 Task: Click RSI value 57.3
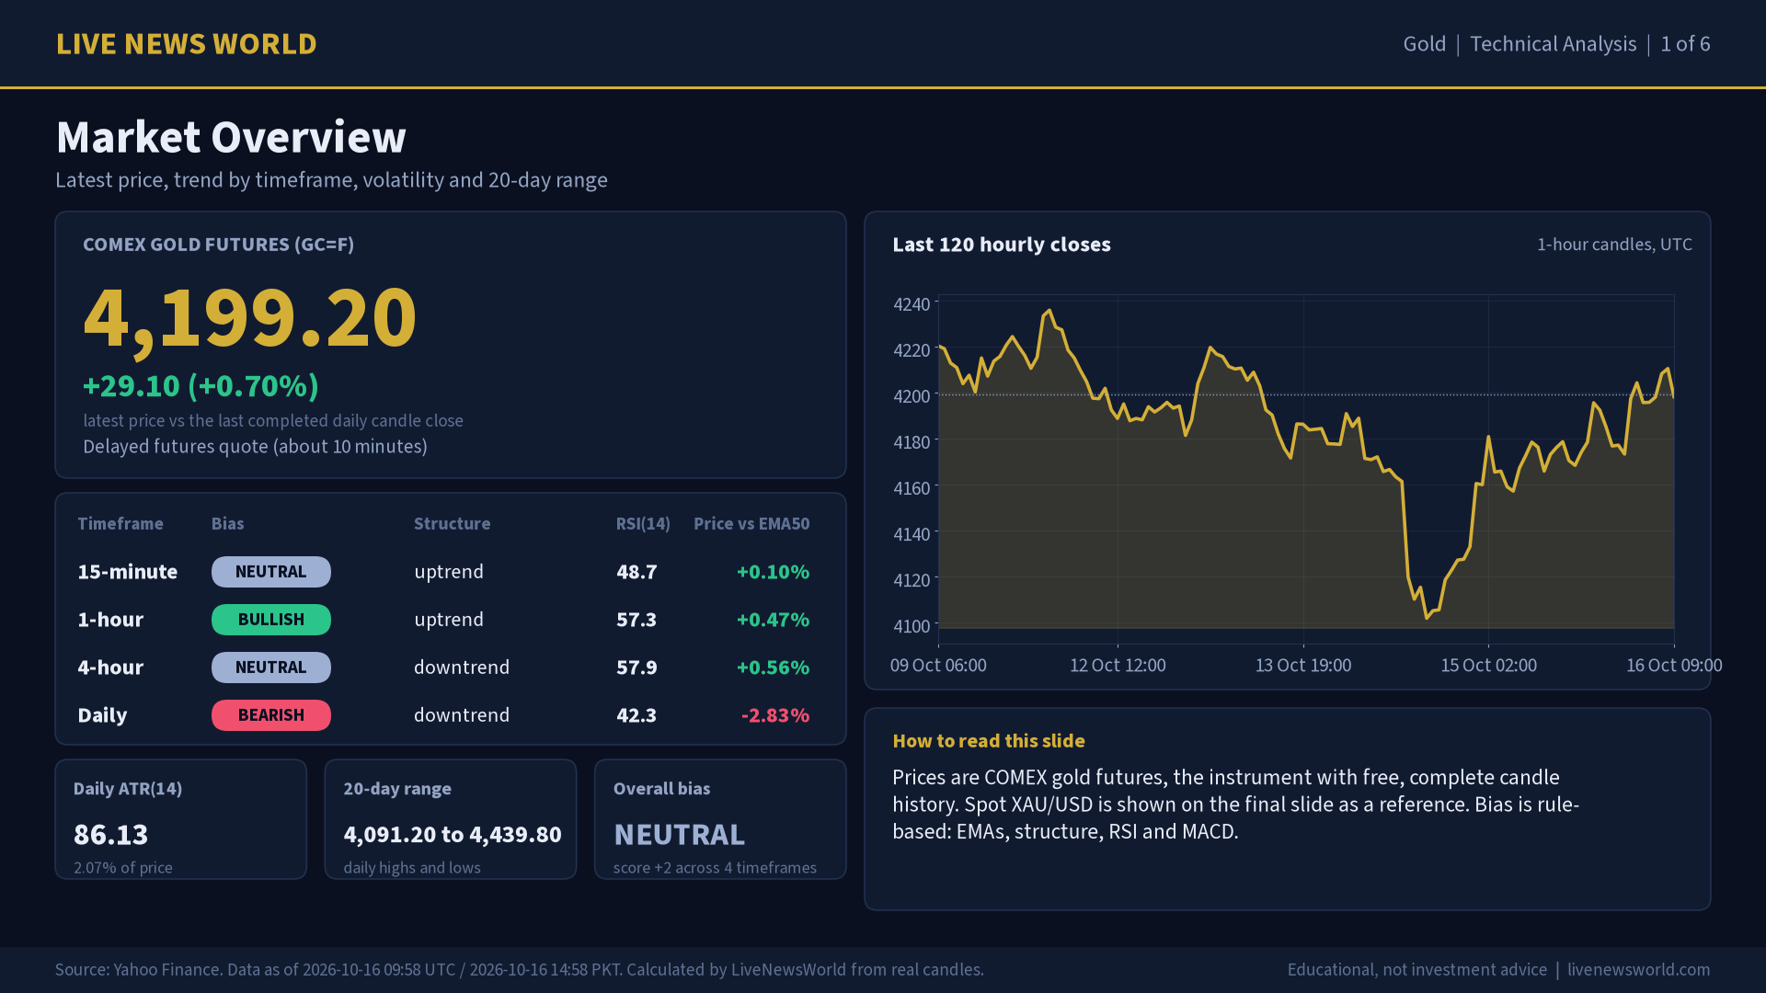coord(636,620)
